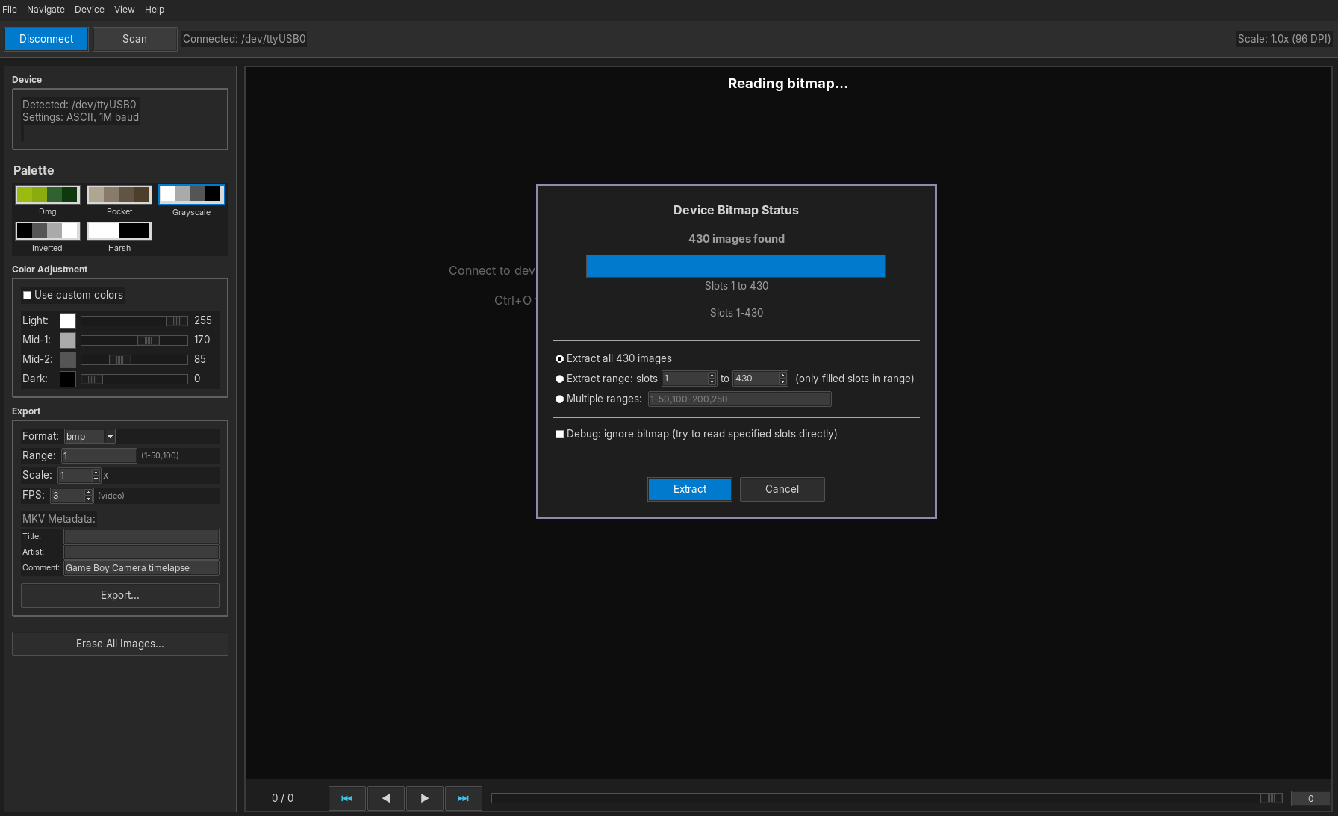This screenshot has height=816, width=1338.
Task: Skip to last frame in playback bar
Action: coord(464,798)
